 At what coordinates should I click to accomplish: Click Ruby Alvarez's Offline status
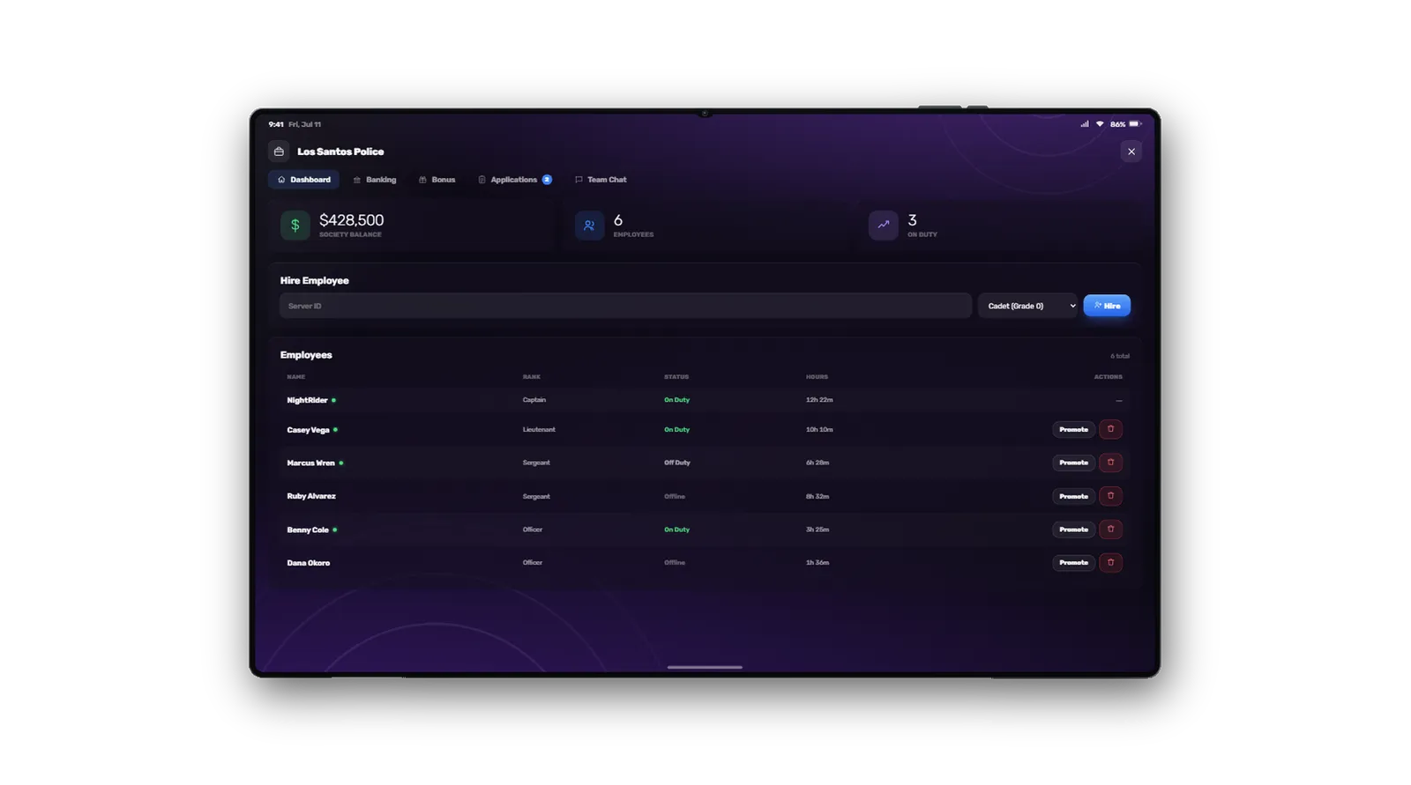675,496
